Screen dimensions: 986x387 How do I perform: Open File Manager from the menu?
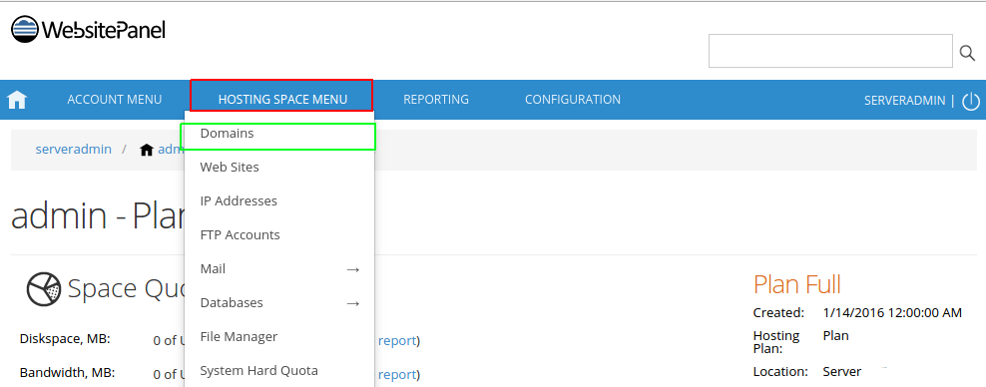[x=279, y=337]
